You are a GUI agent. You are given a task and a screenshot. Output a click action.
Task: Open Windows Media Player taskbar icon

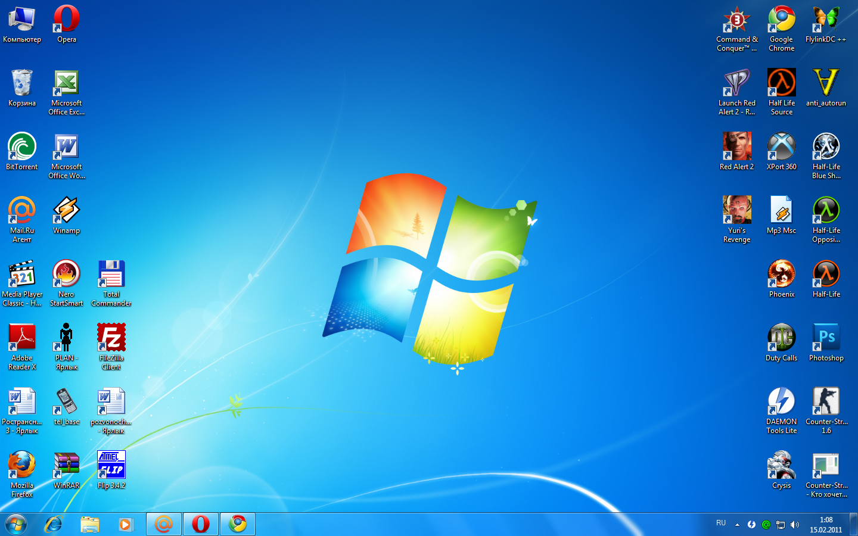(126, 524)
